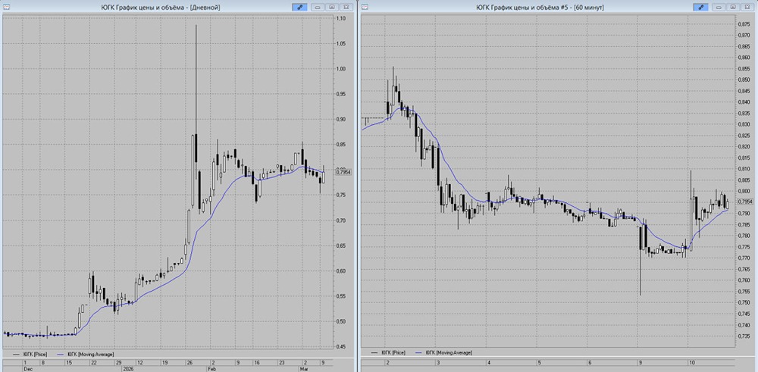
Task: Click the window icon left of the 60 минут chart title
Action: coord(365,8)
